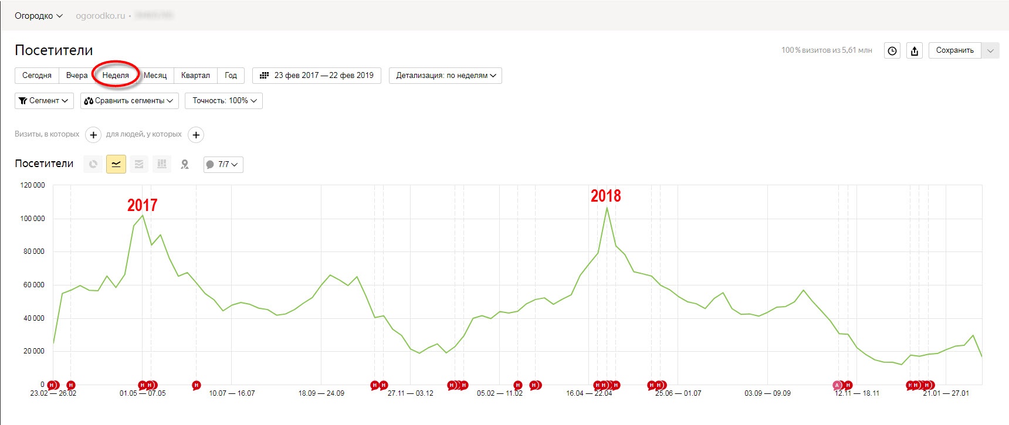Screen dimensions: 1009x425
Task: Select the bar column chart view
Action: click(162, 164)
